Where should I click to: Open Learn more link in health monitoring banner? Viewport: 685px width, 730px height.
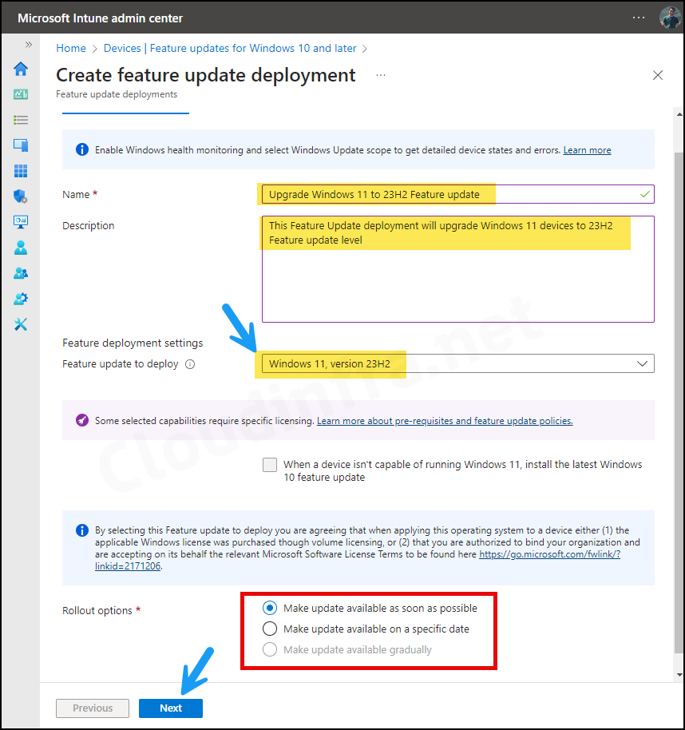(x=587, y=150)
